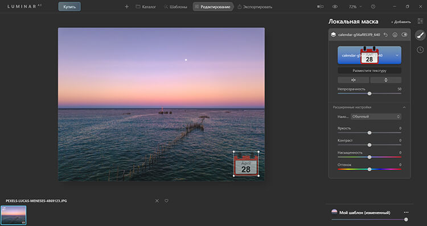Click the Мой шаблон template thumbnail icon

tap(334, 212)
